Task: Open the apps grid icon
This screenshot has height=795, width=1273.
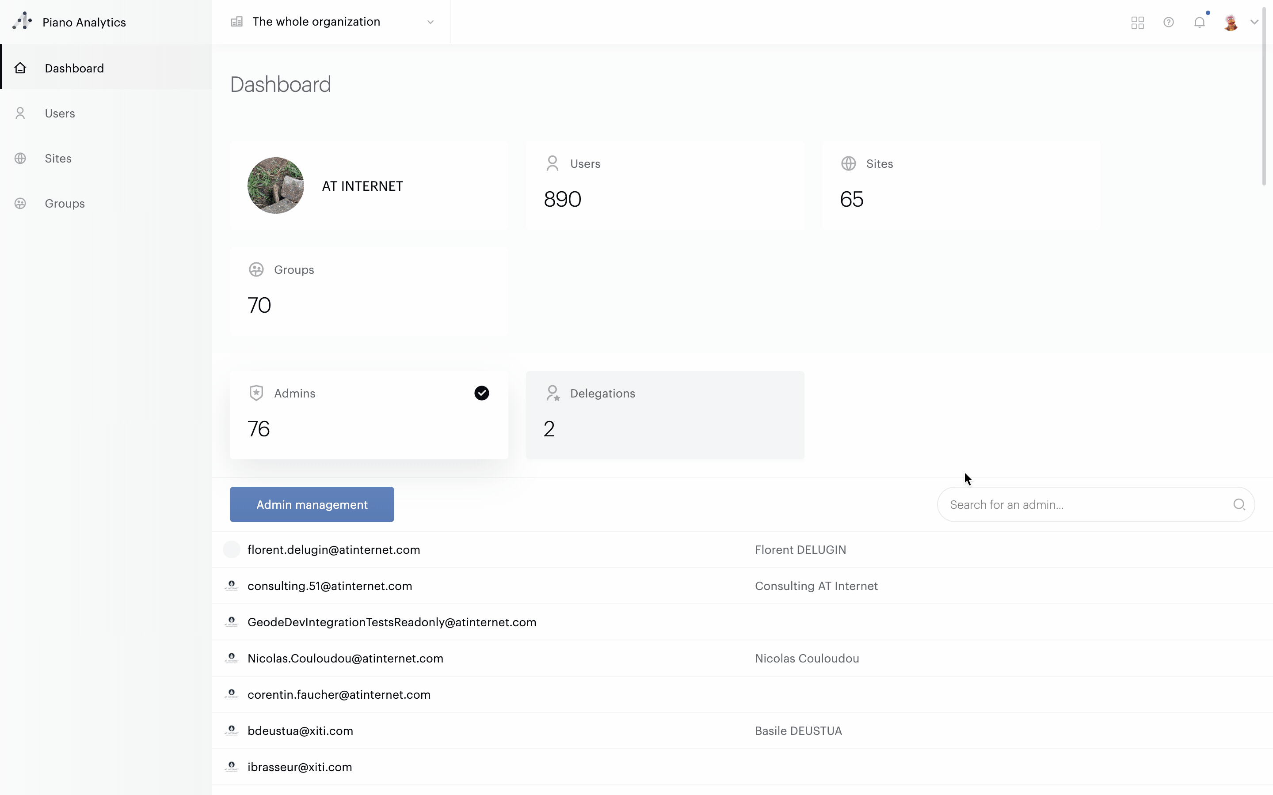Action: (1137, 23)
